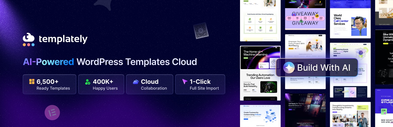Screen dimensions: 393x127
Task: Click the Templately cloud logo icon
Action: [x=29, y=39]
